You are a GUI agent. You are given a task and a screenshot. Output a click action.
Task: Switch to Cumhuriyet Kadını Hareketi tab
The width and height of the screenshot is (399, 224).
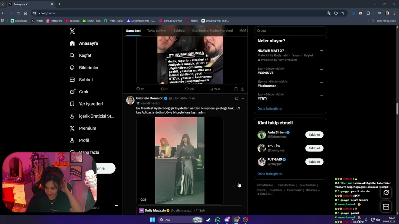pyautogui.click(x=212, y=30)
